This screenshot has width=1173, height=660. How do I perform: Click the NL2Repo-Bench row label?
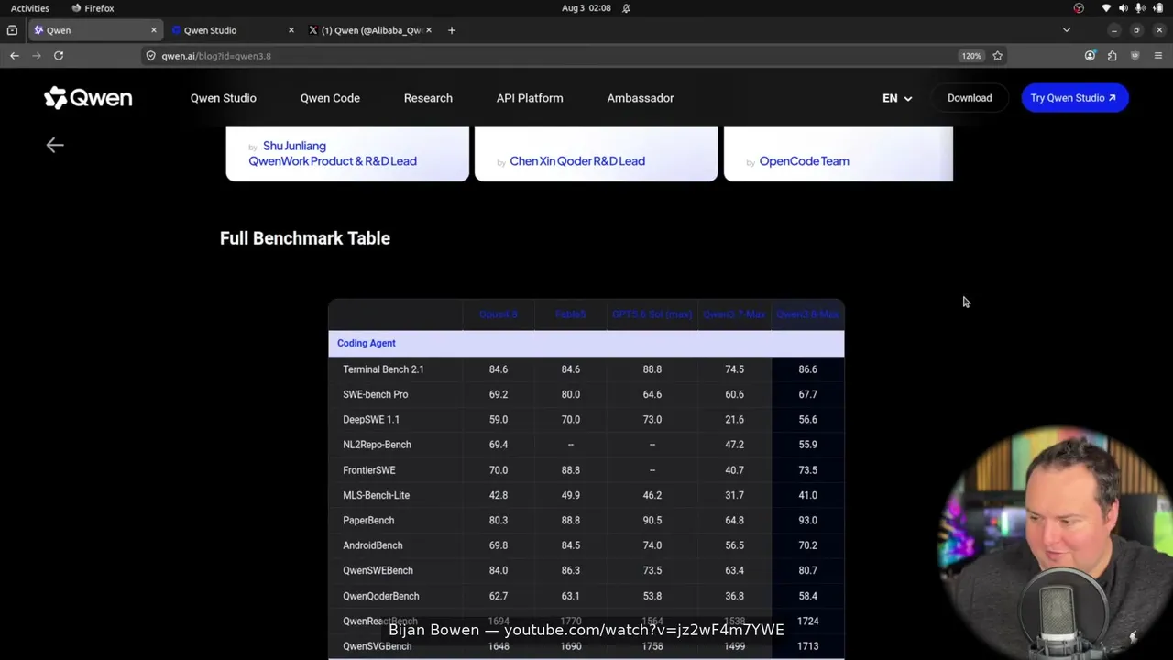pyautogui.click(x=377, y=445)
